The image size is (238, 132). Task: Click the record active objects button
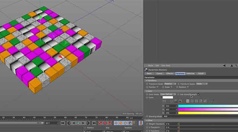tap(99, 123)
